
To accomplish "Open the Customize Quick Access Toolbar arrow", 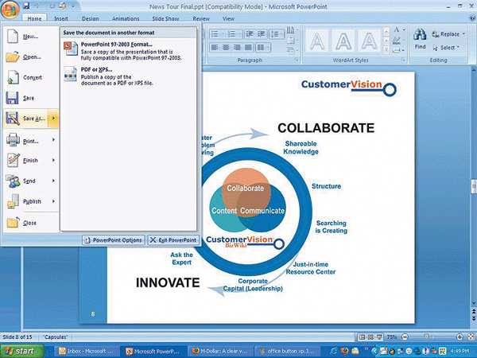I will (73, 6).
